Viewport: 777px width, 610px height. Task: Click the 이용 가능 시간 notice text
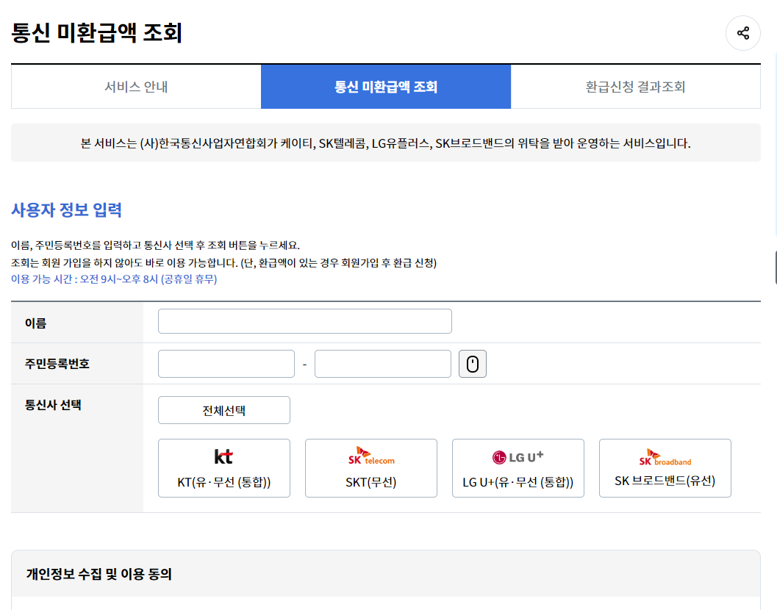114,279
